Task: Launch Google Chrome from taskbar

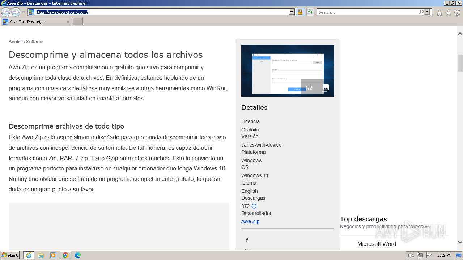Action: click(65, 255)
